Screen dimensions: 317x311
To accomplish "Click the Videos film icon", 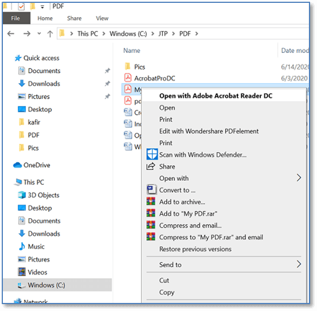I will coord(21,272).
